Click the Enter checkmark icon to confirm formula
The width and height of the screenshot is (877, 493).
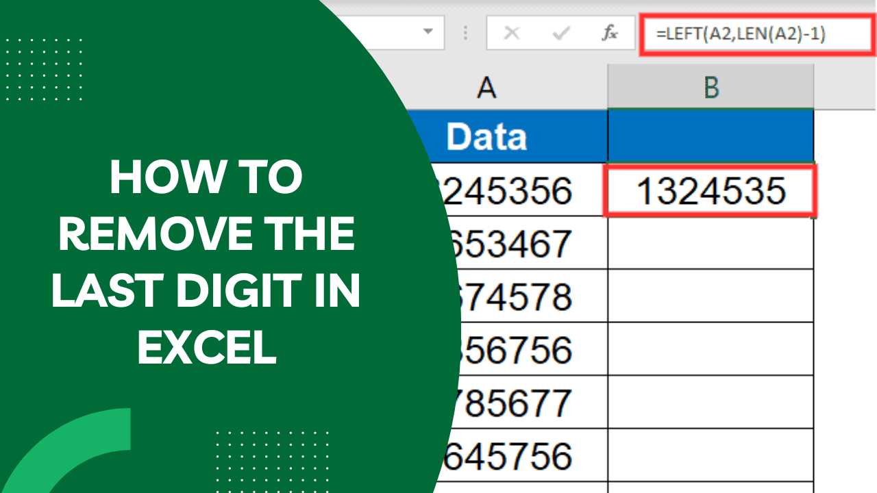(561, 32)
